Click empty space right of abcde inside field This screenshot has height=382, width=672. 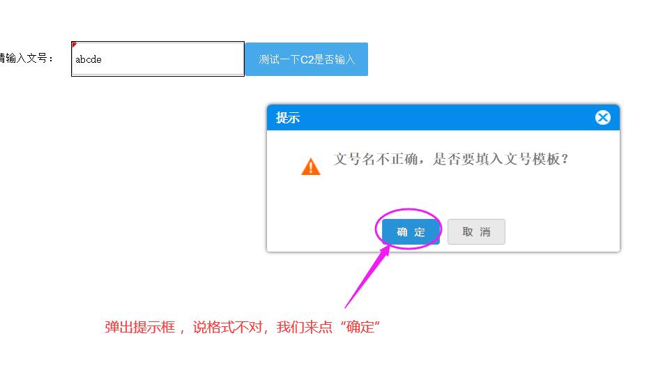pos(171,59)
